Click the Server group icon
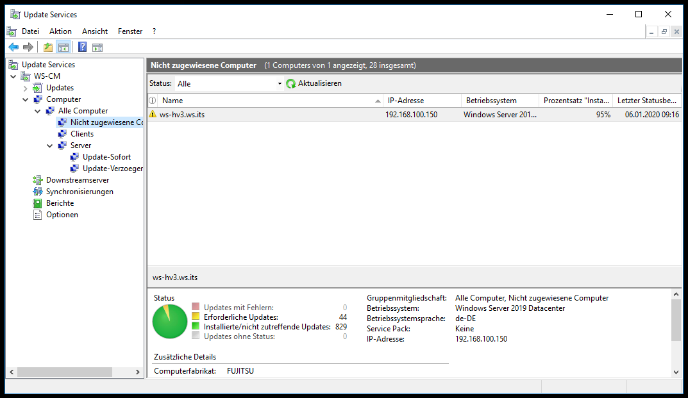This screenshot has height=398, width=688. [62, 145]
